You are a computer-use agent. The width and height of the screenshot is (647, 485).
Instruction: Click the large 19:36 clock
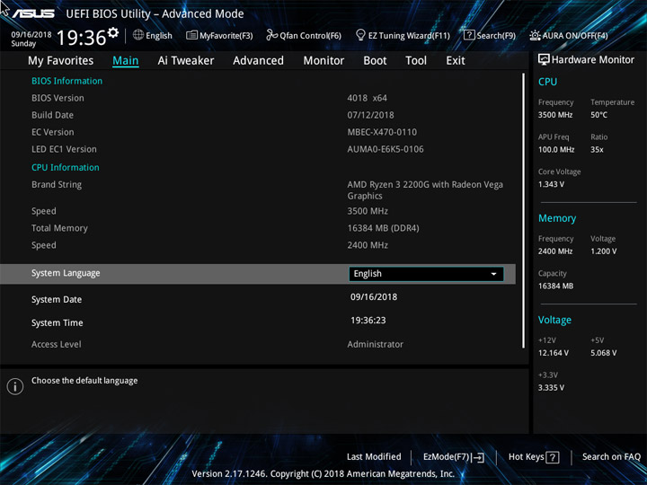(x=81, y=38)
